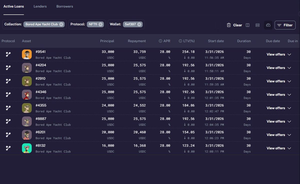The height and width of the screenshot is (184, 300).
Task: Clear all filters with trash button
Action: pos(234,25)
